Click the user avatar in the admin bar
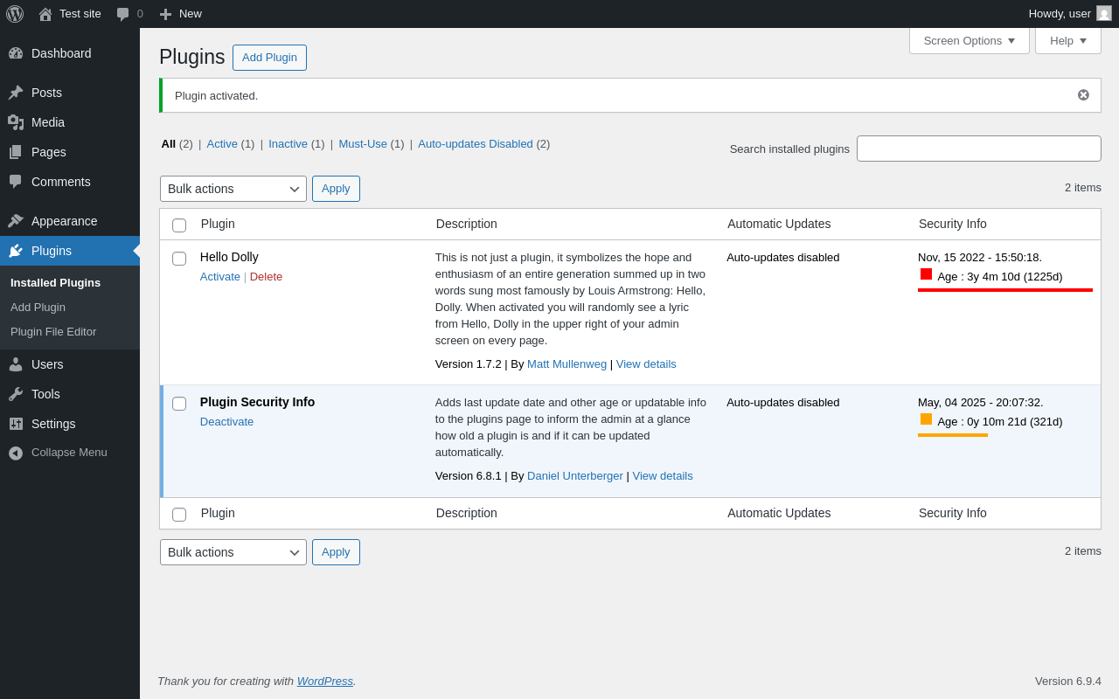Viewport: 1119px width, 699px height. click(x=1104, y=13)
